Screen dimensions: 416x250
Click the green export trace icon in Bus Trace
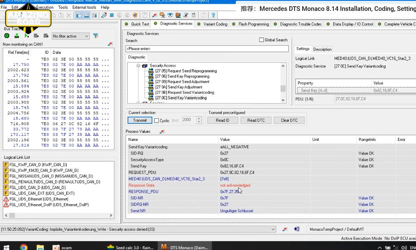pyautogui.click(x=17, y=36)
